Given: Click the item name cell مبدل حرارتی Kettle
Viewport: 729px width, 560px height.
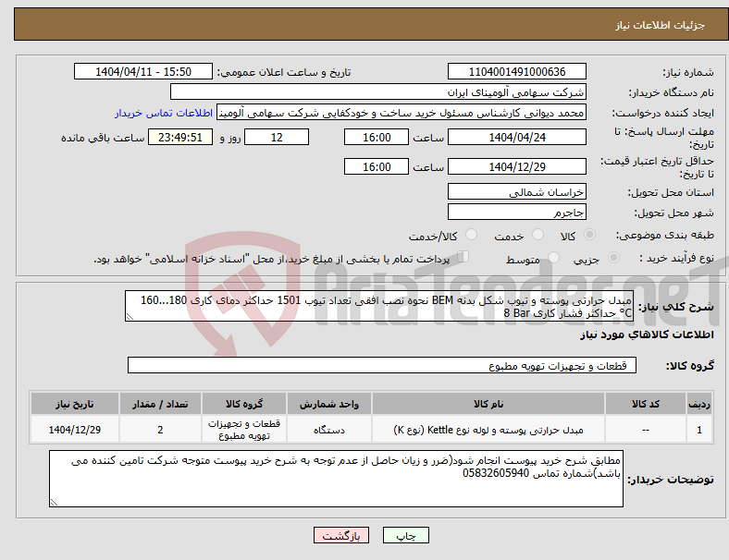Looking at the screenshot, I should [x=488, y=430].
